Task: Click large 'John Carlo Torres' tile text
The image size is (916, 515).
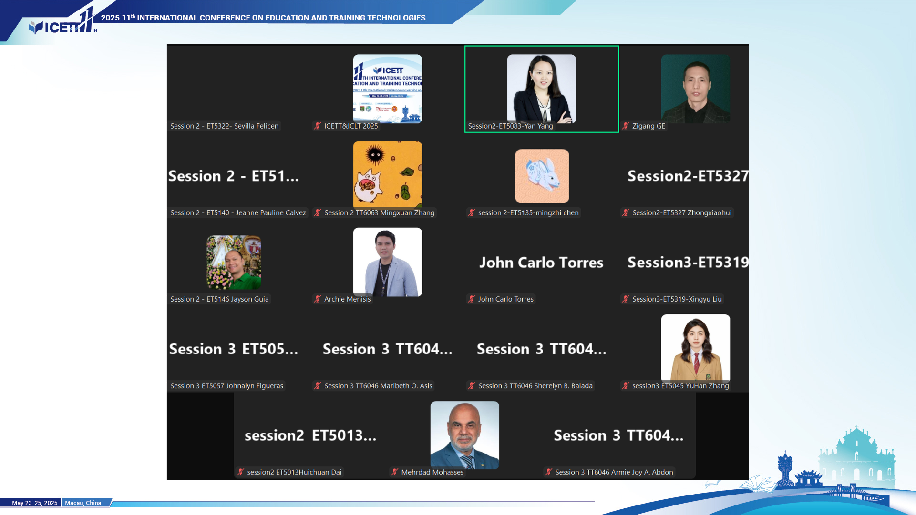Action: coord(541,263)
